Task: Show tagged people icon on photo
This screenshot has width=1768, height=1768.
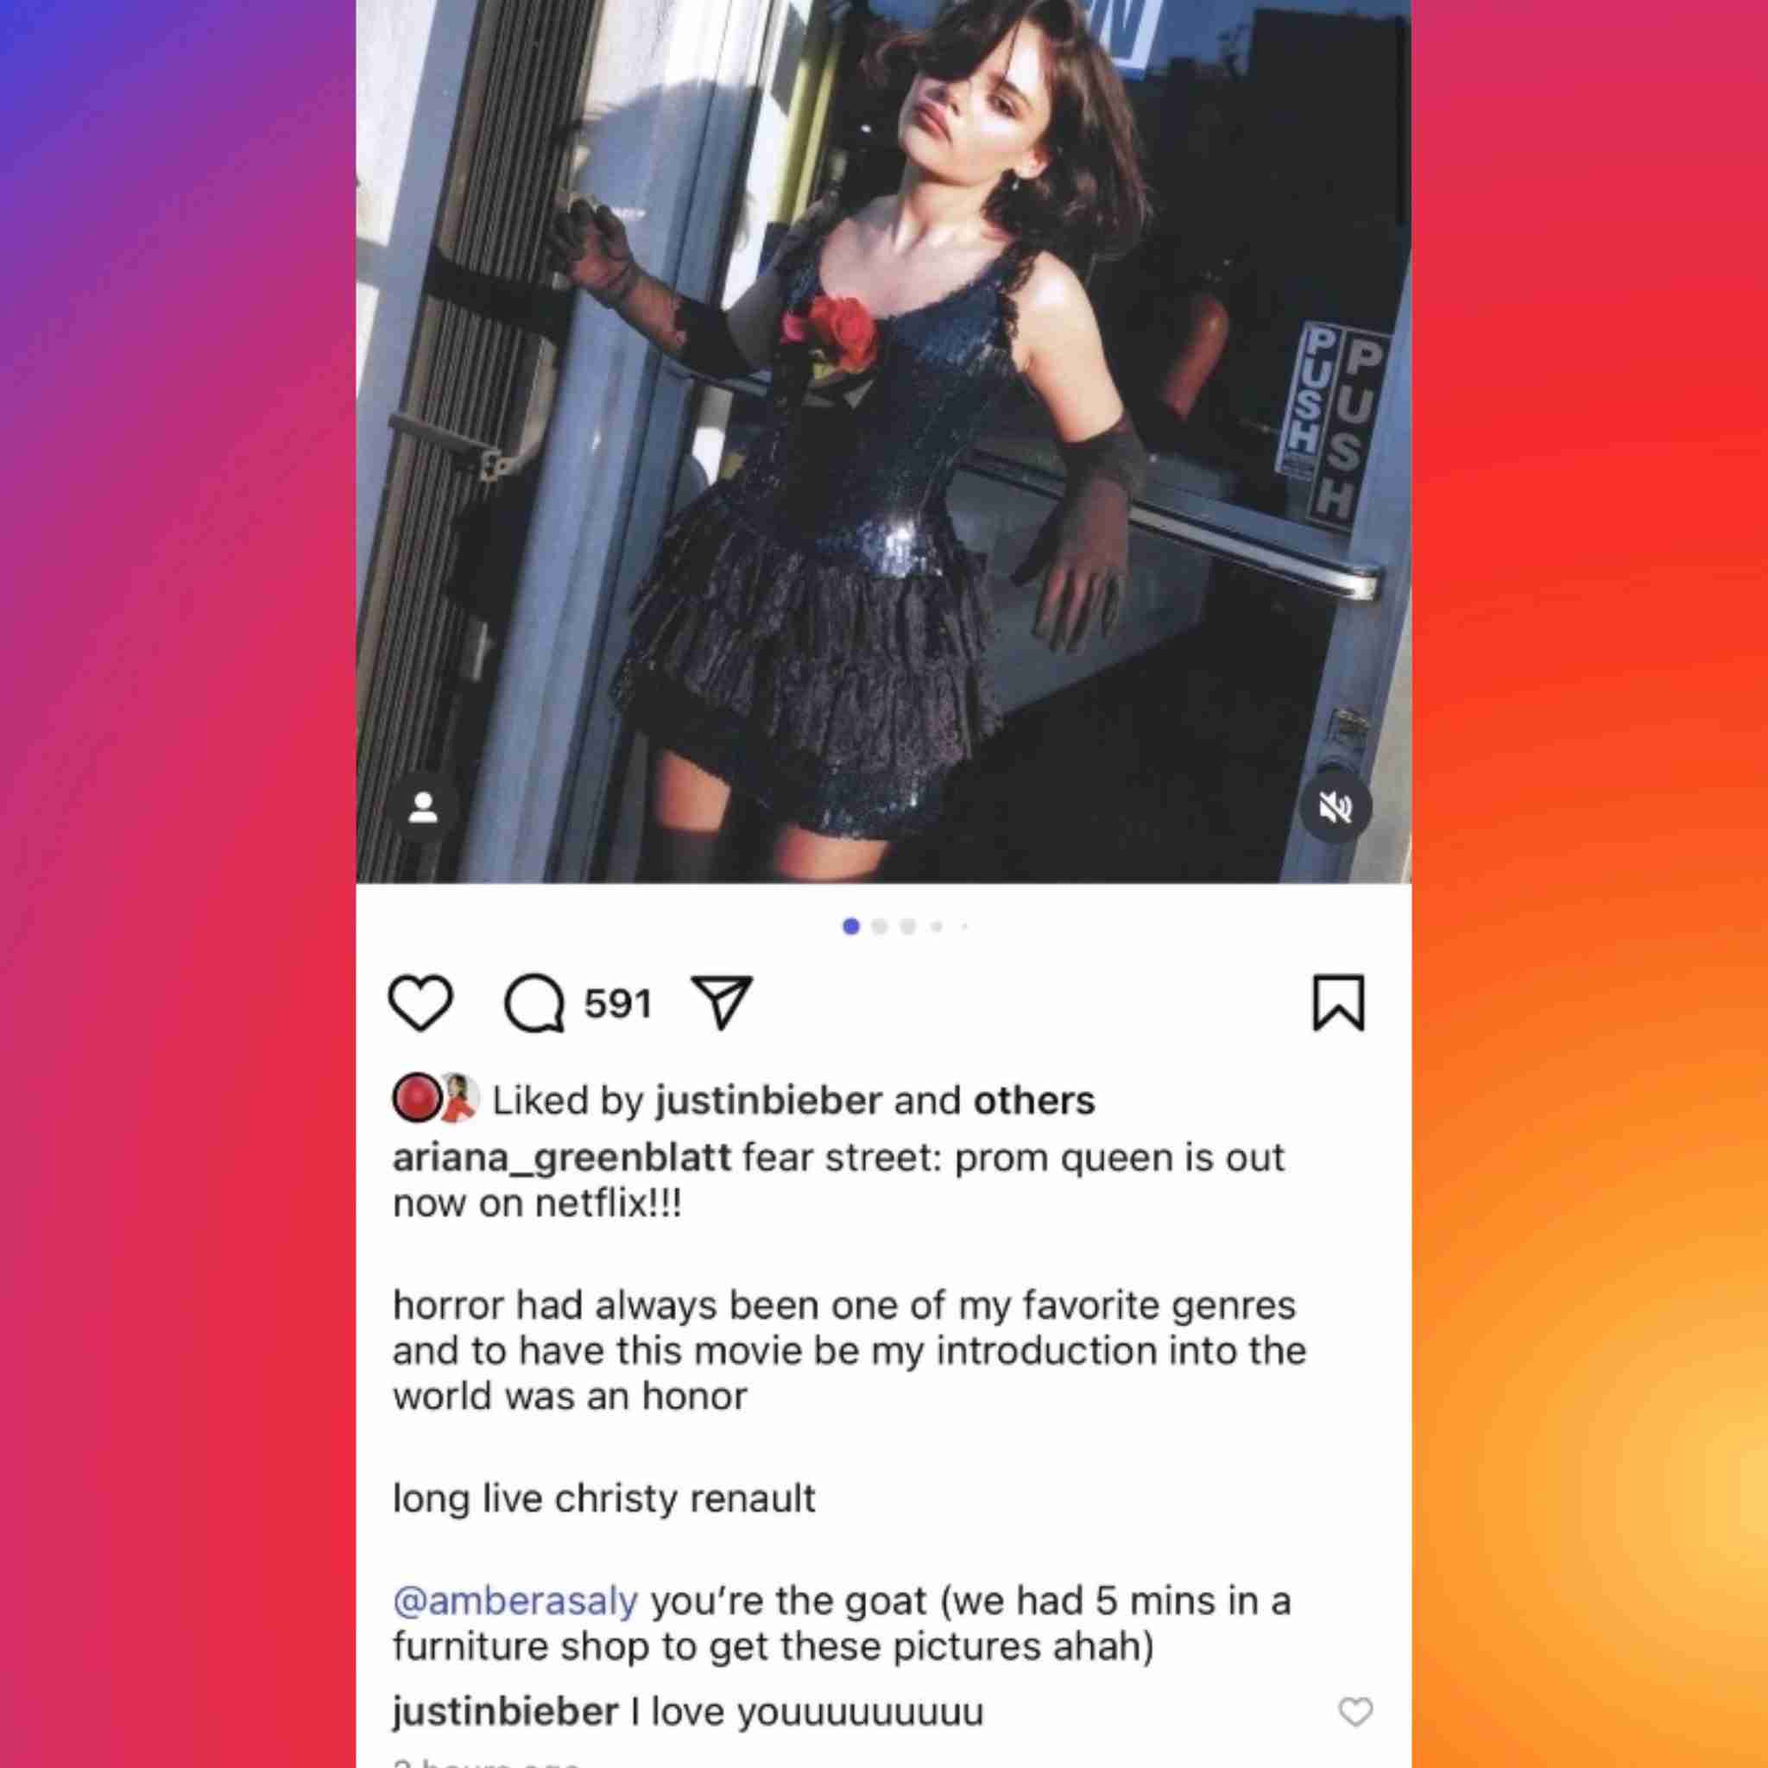Action: [x=423, y=807]
